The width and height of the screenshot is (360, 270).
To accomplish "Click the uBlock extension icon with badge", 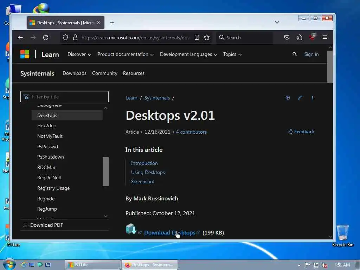I will (313, 37).
